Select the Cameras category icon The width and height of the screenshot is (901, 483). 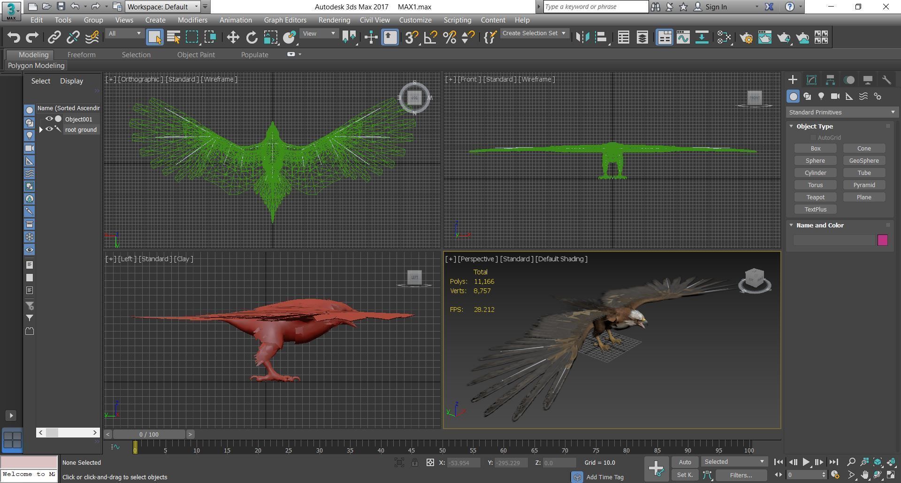[x=835, y=96]
